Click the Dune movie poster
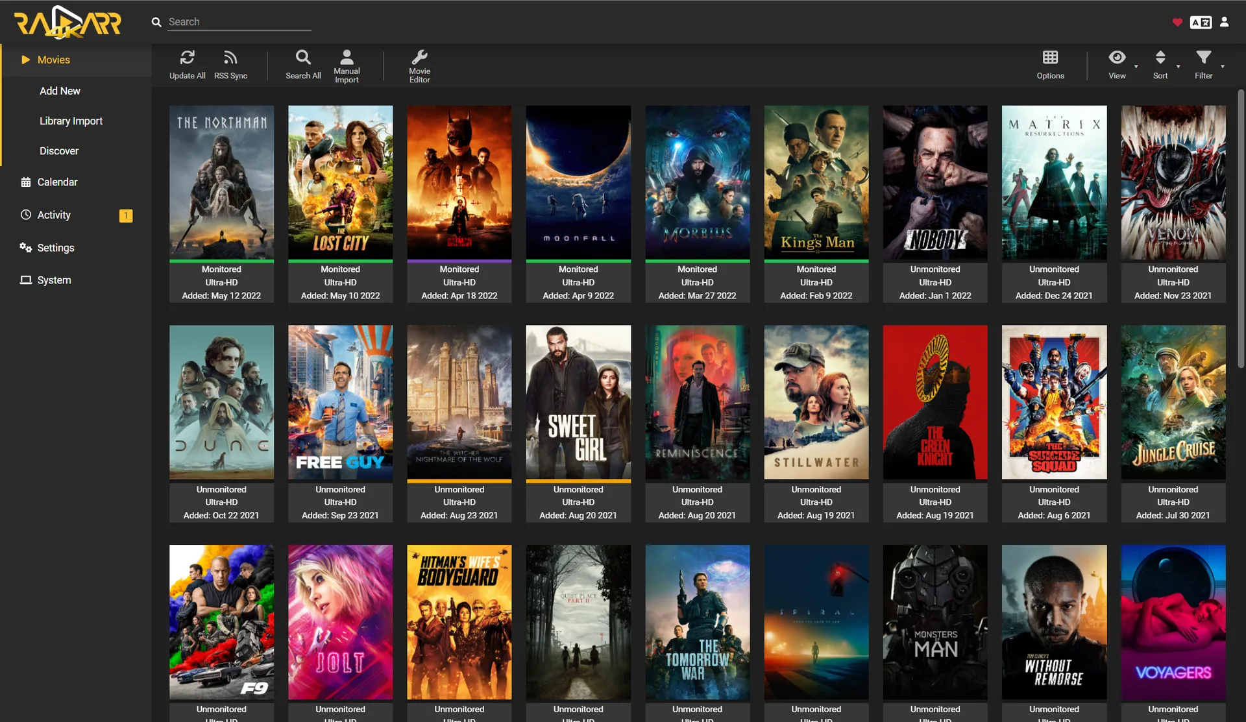 [221, 402]
